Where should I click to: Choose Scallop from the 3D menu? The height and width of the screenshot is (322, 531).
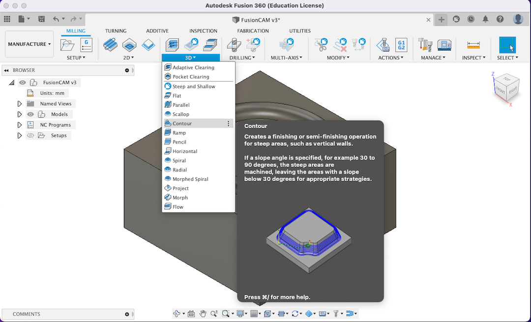click(199, 114)
